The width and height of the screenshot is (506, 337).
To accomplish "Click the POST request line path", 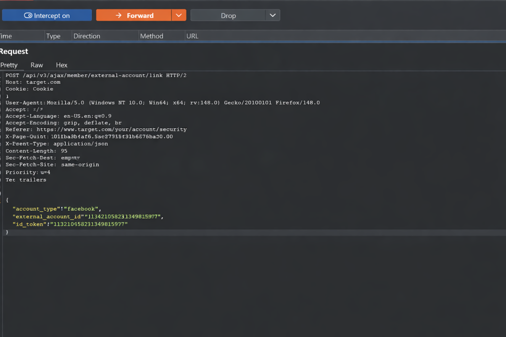I will [x=92, y=75].
